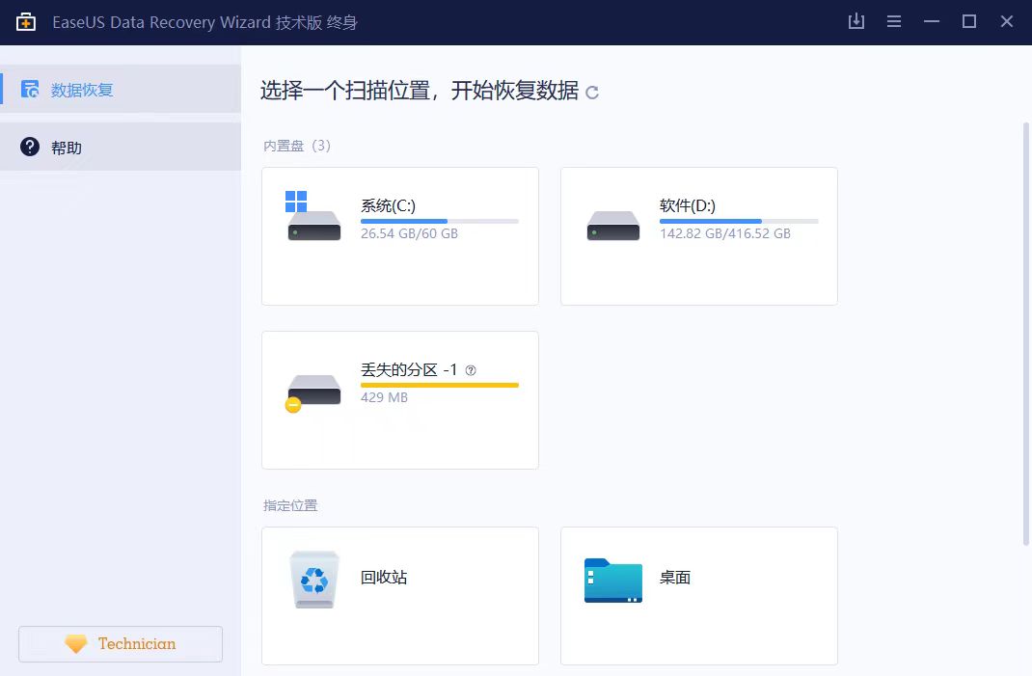
Task: Click the 系统(C:) drive icon
Action: tap(313, 221)
